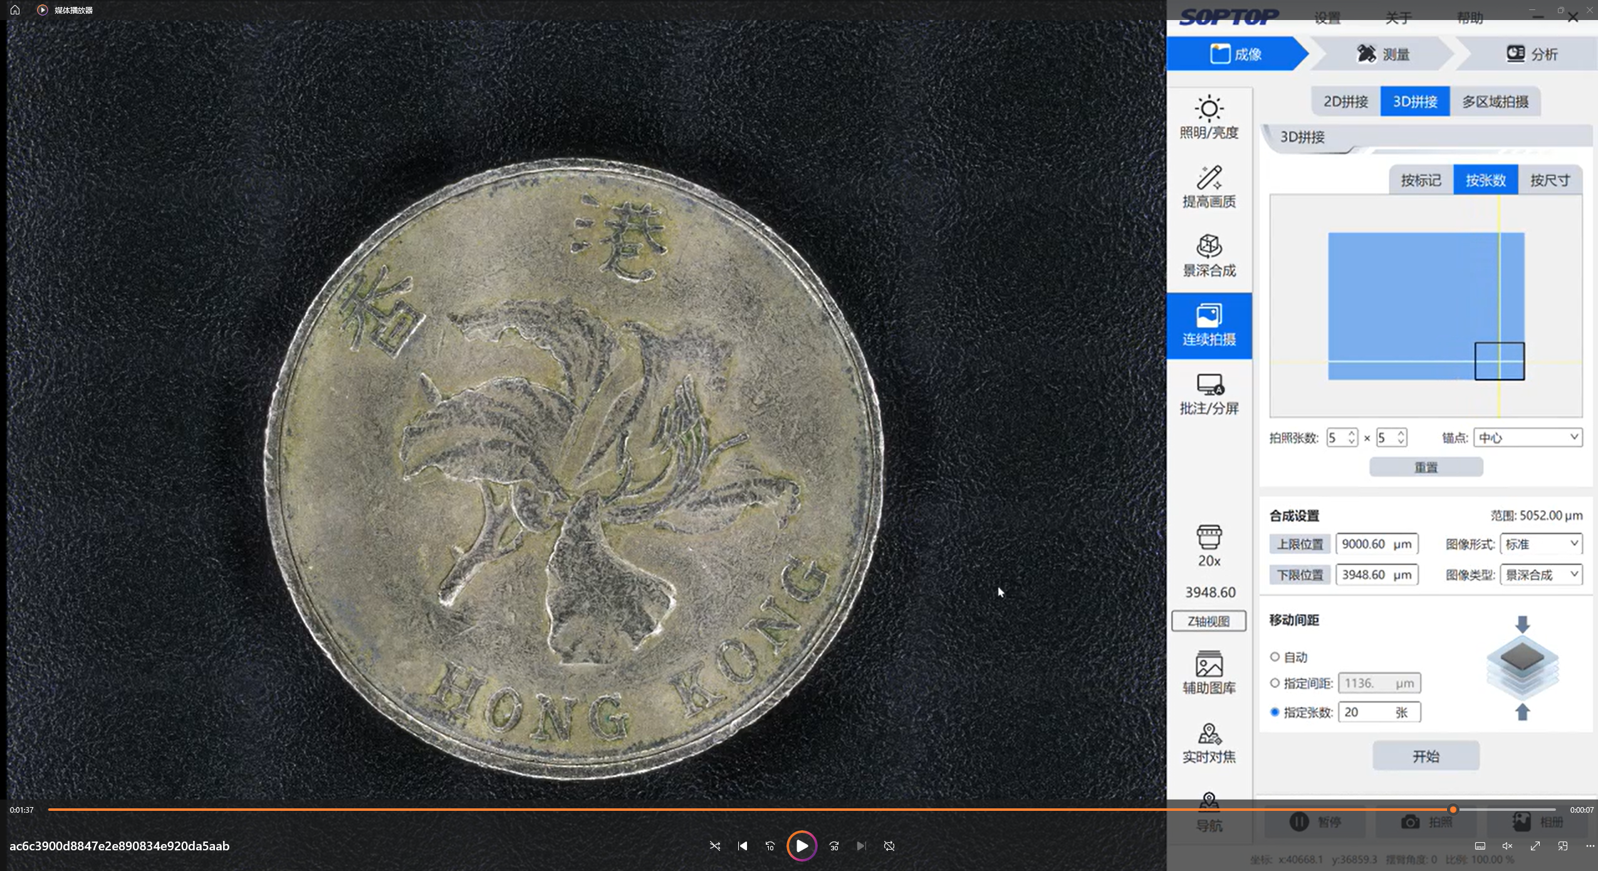Click the downward arrow of Z-stack diagram

(1523, 624)
